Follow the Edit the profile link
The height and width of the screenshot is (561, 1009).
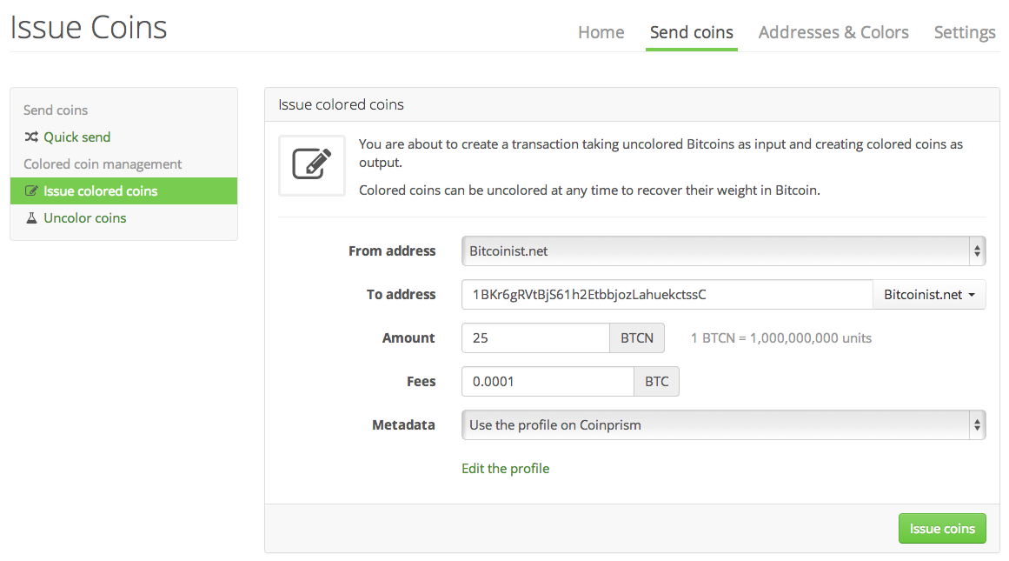pos(505,469)
